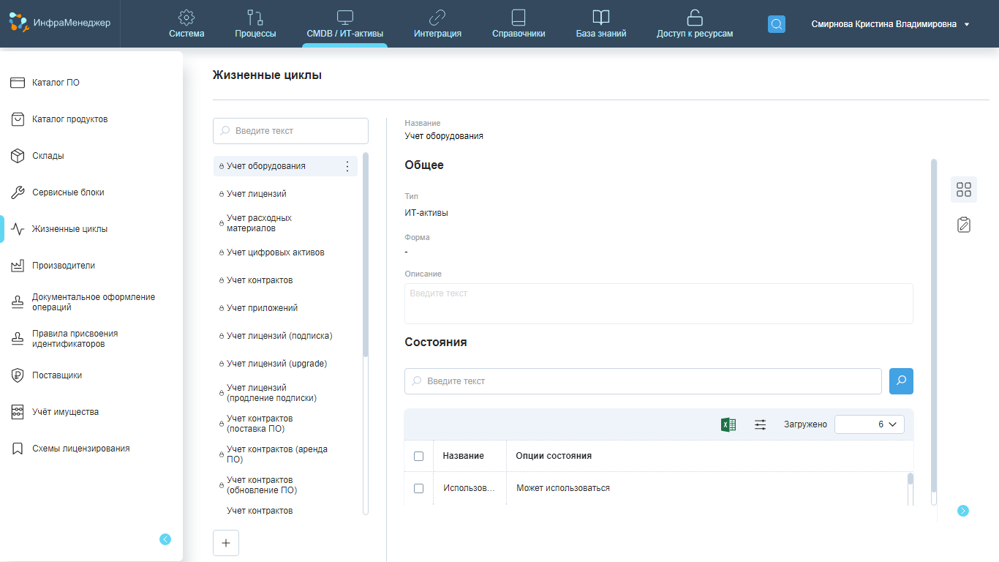
Task: Open Доступ к ресурсам section
Action: [695, 24]
